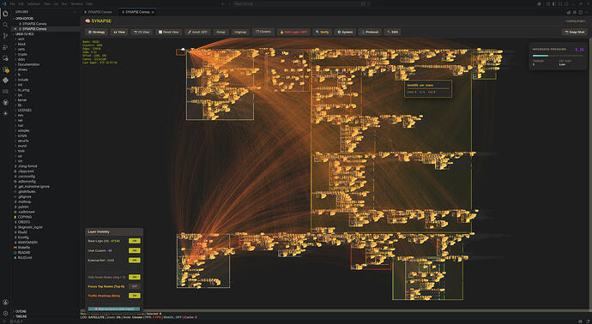Screen dimensions: 592x324
Task: Open the Run and Debug view icon
Action: pyautogui.click(x=5, y=47)
